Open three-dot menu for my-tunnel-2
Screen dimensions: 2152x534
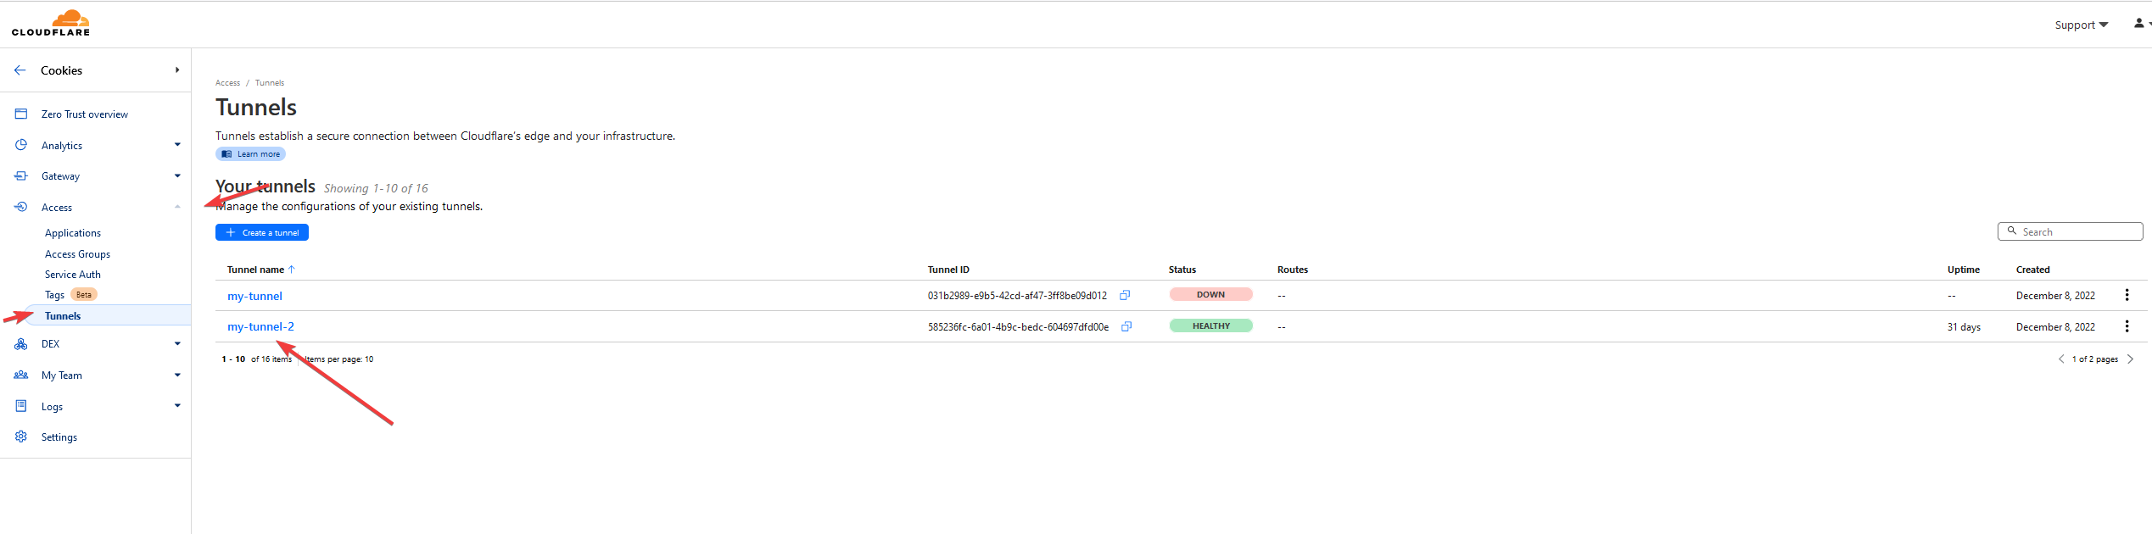[x=2127, y=326]
